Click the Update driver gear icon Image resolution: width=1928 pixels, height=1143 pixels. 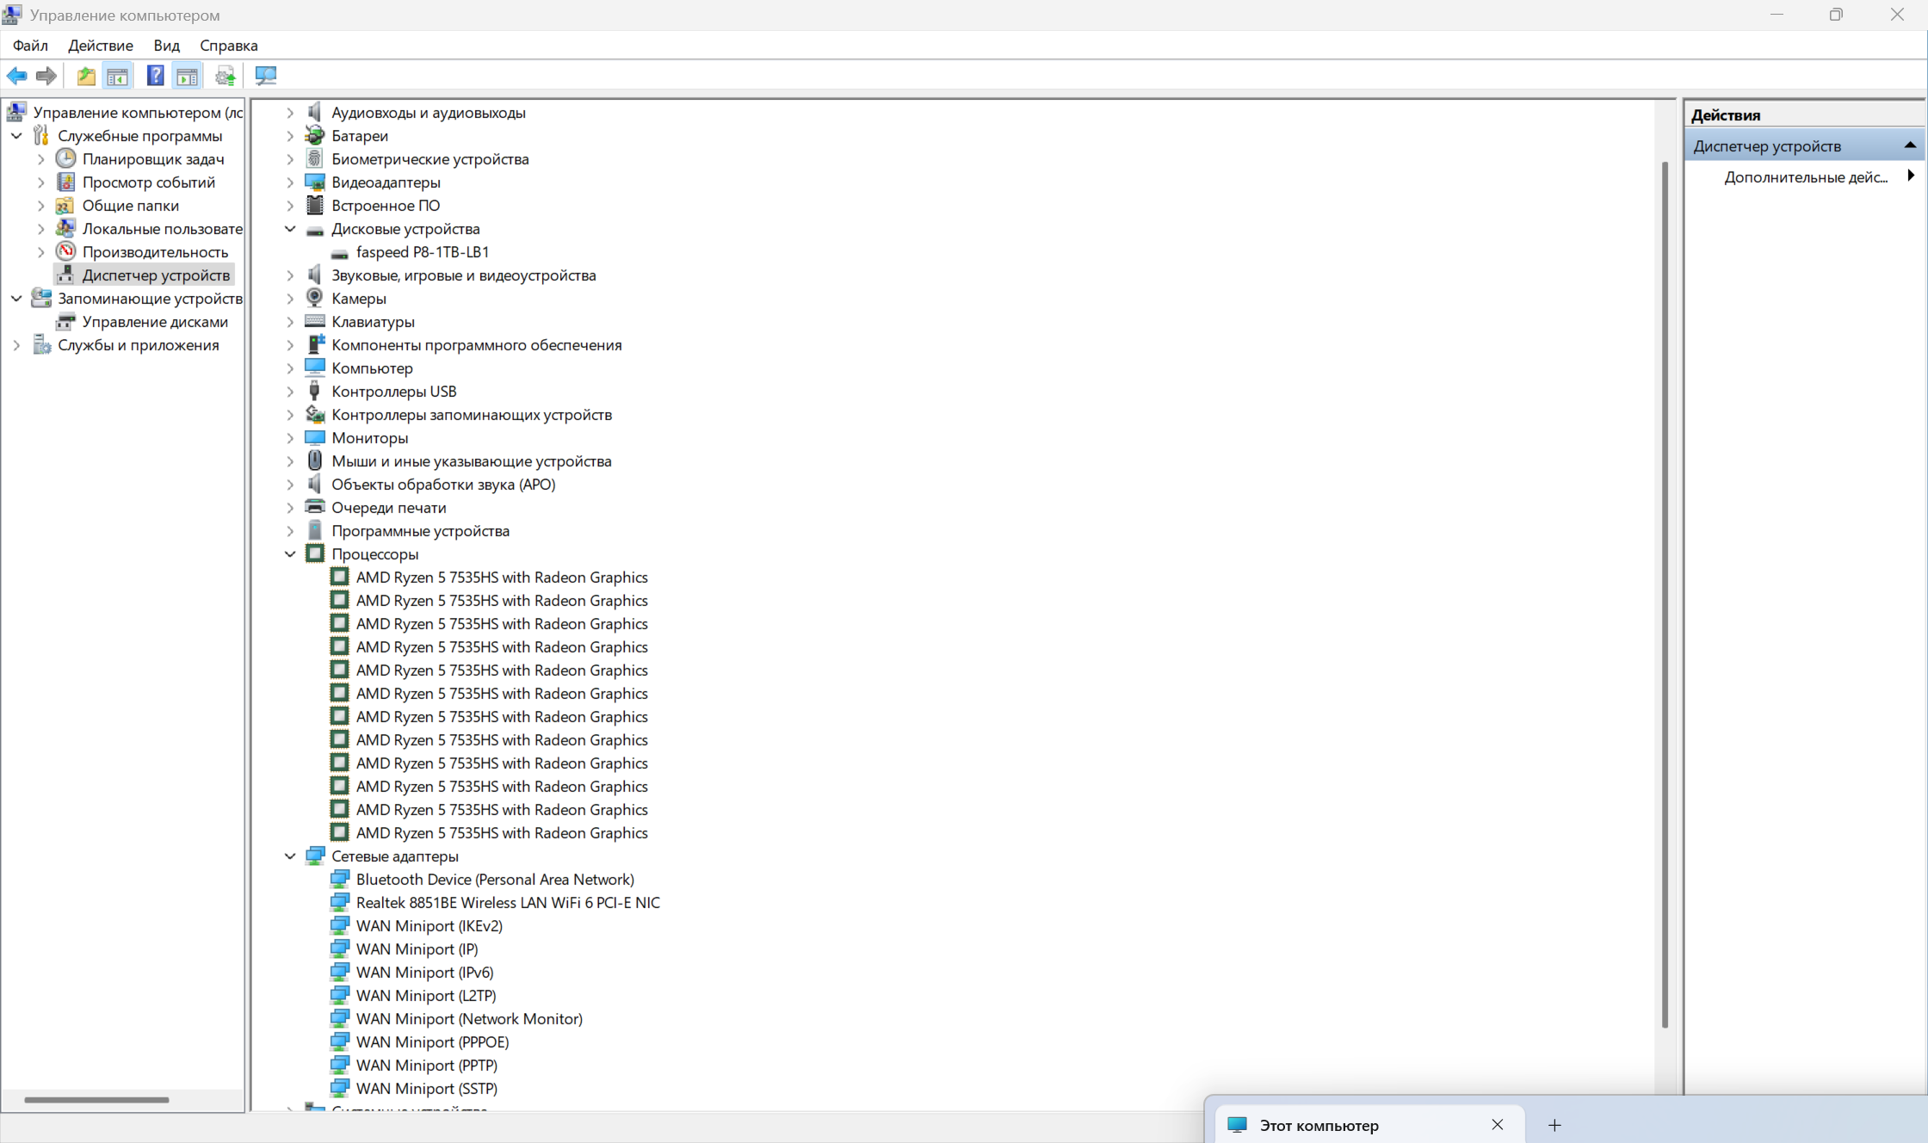226,76
